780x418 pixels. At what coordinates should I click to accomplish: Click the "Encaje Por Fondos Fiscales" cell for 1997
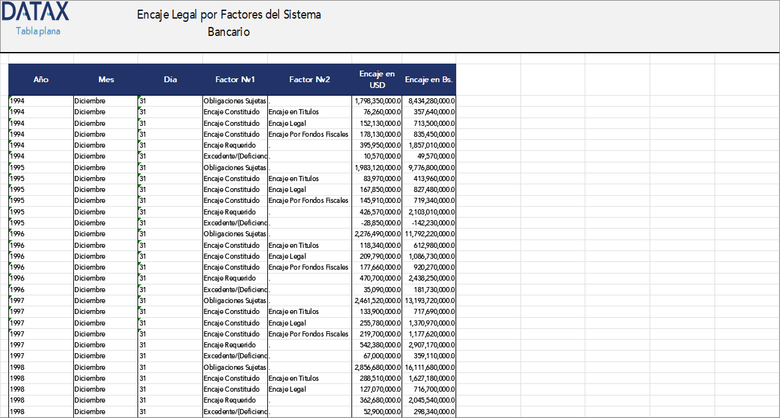pyautogui.click(x=308, y=333)
